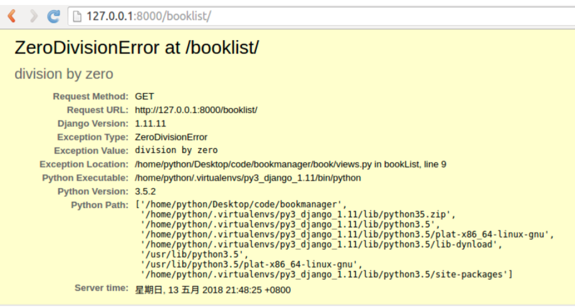Click the monospaced Exception Value "division by zero"
575x308 pixels.
coord(177,150)
